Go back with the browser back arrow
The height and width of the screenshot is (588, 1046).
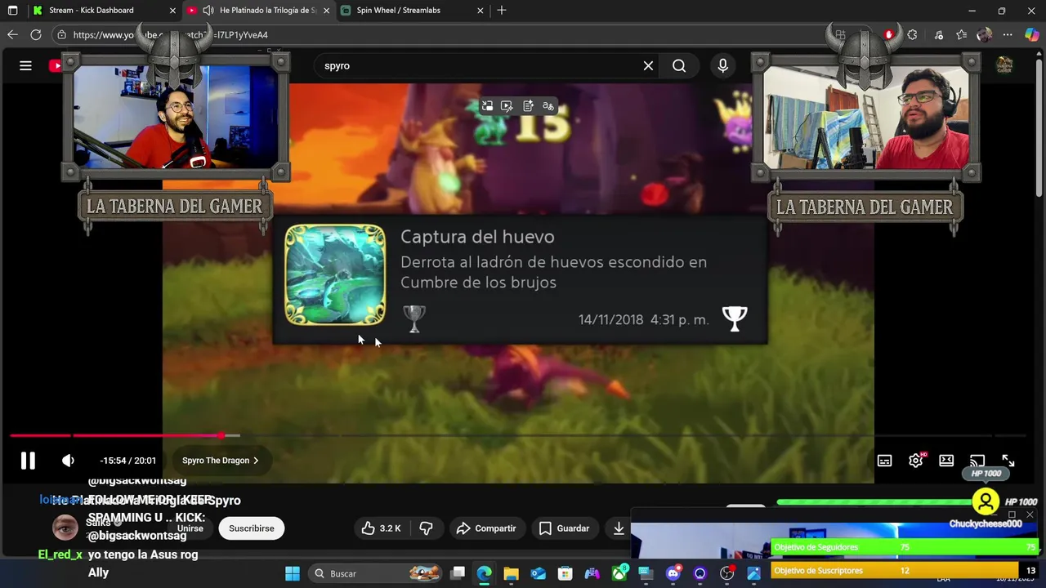12,35
